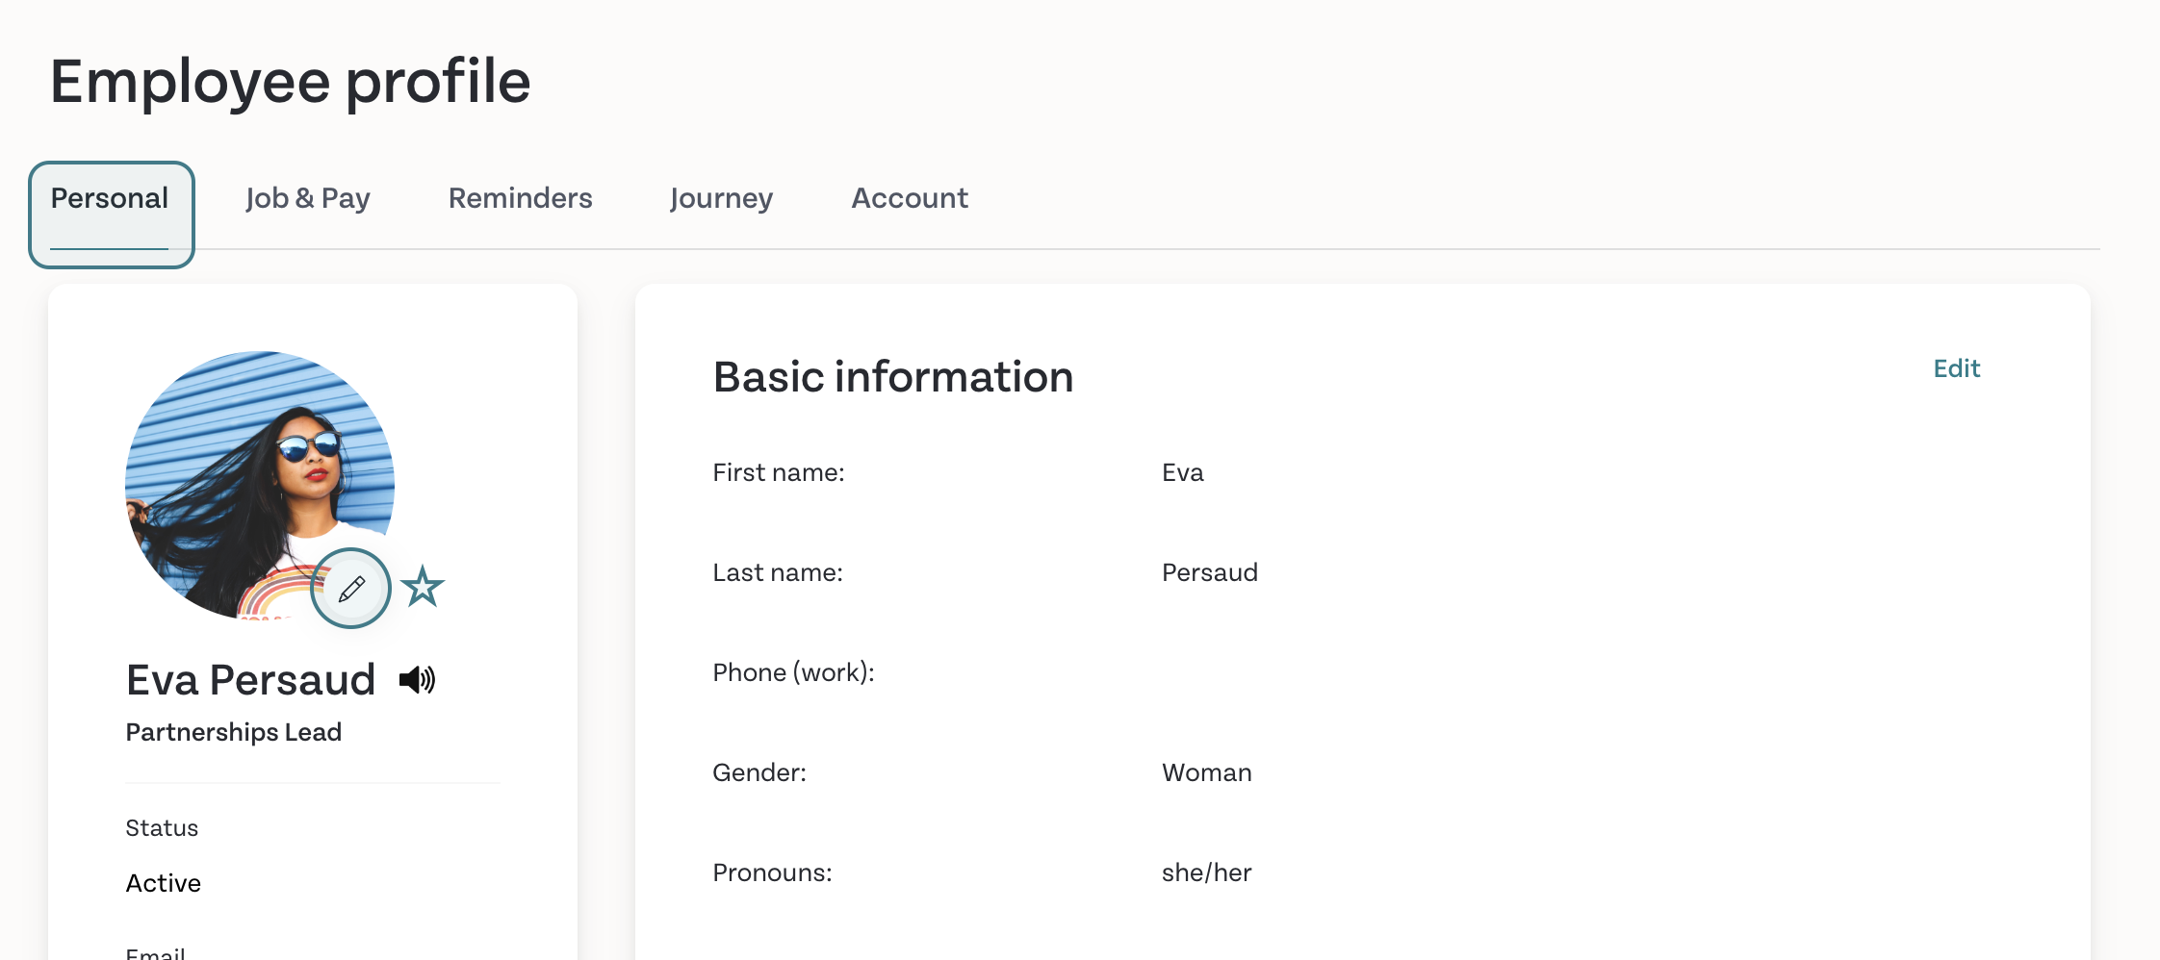Click the Phone (work) label

tap(794, 672)
